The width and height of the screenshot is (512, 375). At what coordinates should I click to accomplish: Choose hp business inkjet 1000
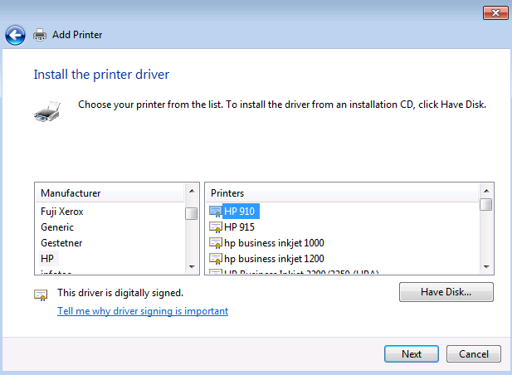click(x=274, y=243)
